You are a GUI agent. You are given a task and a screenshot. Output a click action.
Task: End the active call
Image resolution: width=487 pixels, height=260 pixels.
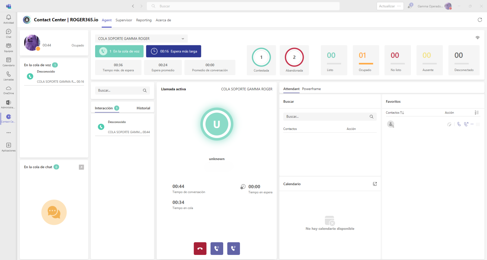pos(200,249)
